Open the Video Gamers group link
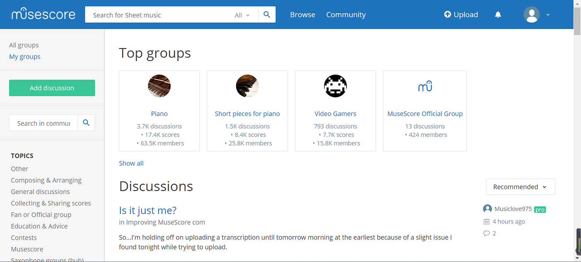 tap(335, 114)
